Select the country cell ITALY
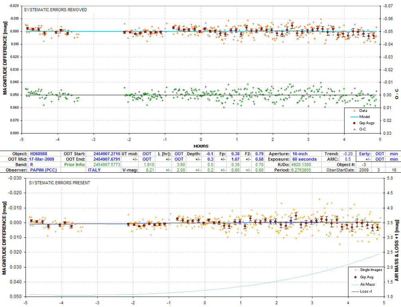The width and height of the screenshot is (401, 307). (x=95, y=170)
